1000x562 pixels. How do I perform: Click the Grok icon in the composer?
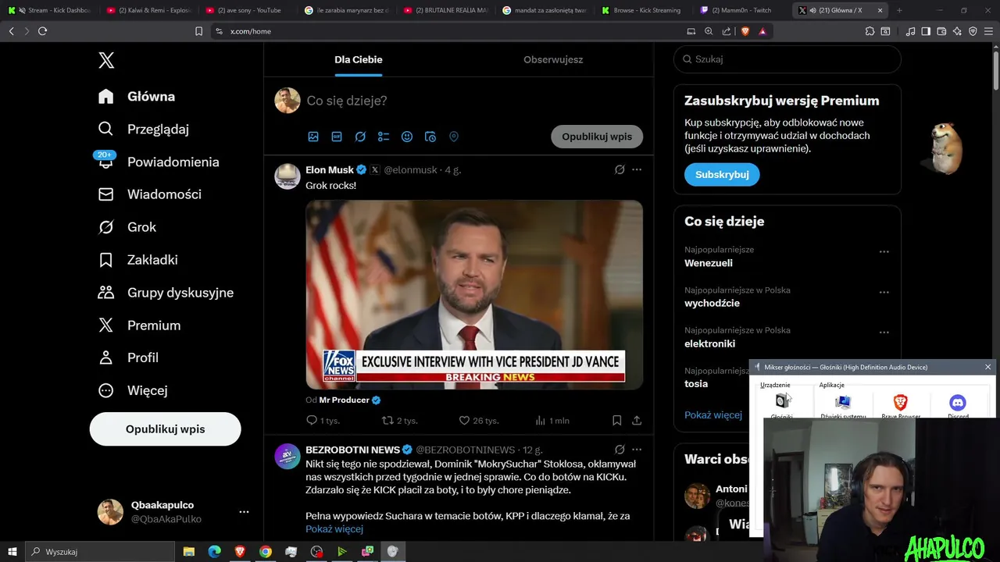360,137
